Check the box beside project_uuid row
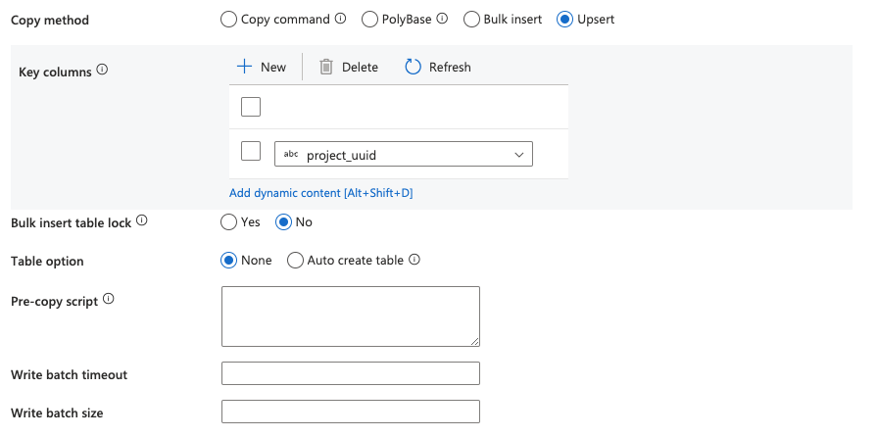Image resolution: width=877 pixels, height=437 pixels. (x=251, y=151)
